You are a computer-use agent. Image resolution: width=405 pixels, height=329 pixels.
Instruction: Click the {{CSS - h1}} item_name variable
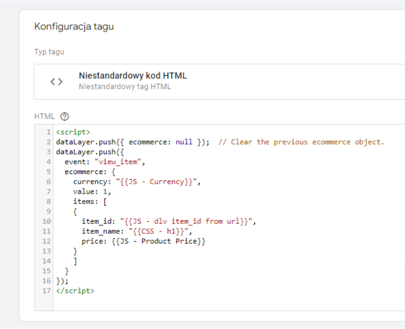(x=158, y=231)
